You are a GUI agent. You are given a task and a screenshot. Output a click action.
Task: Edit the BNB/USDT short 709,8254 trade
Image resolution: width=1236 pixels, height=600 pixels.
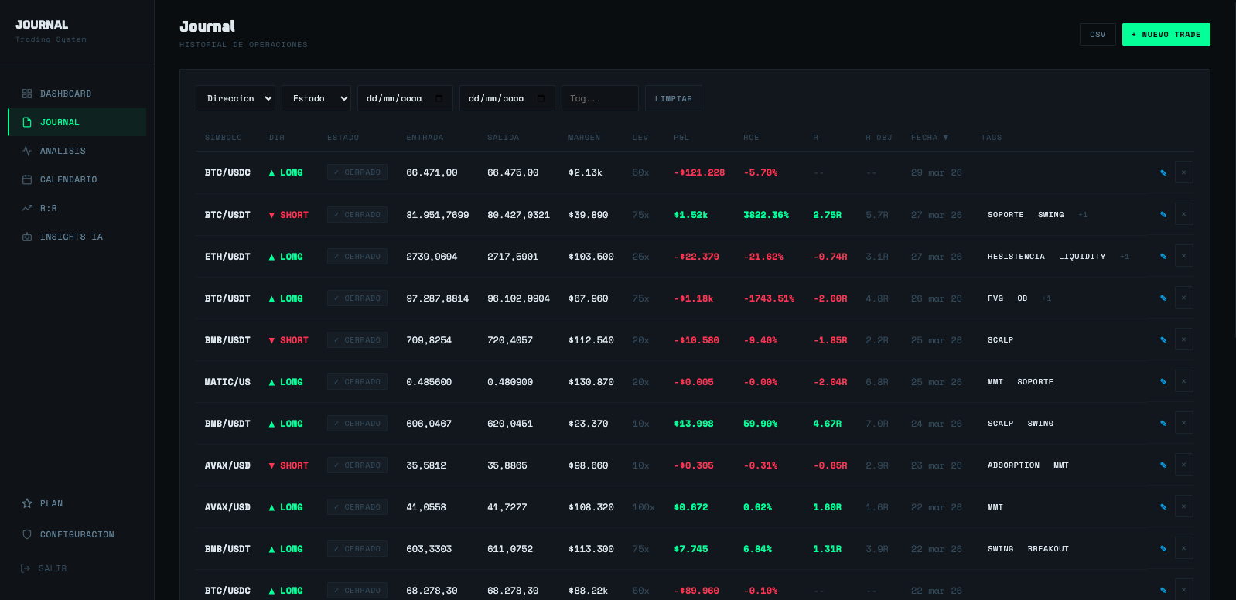point(1163,339)
